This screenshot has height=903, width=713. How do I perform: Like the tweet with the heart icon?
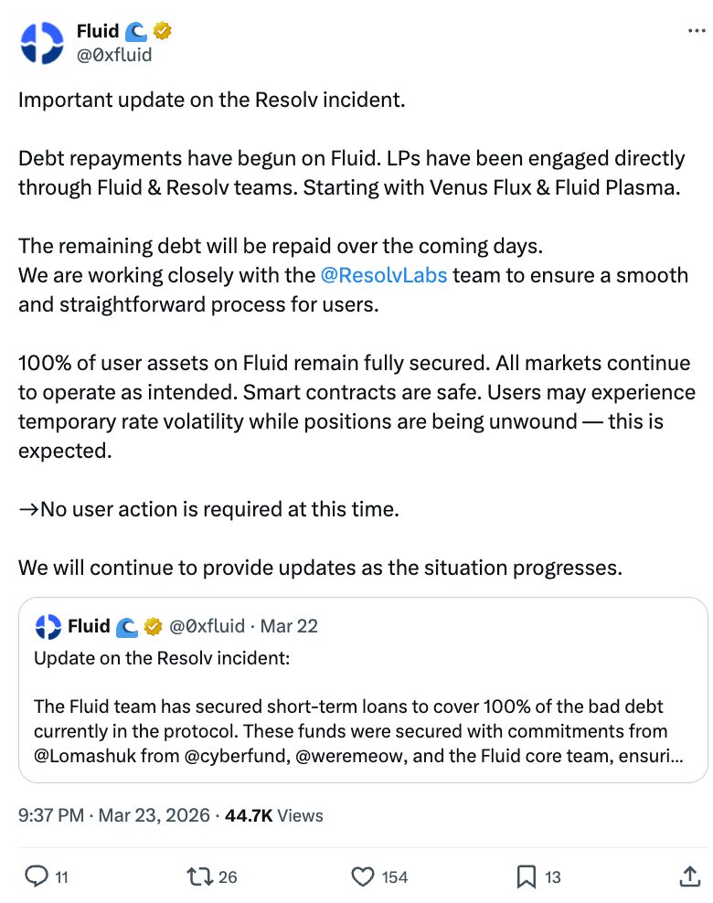(363, 876)
